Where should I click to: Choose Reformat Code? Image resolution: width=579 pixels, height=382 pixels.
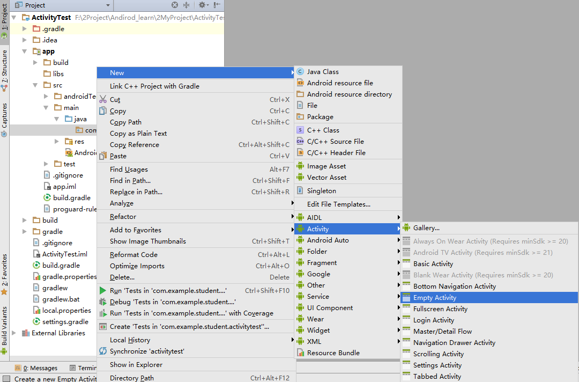click(196, 254)
